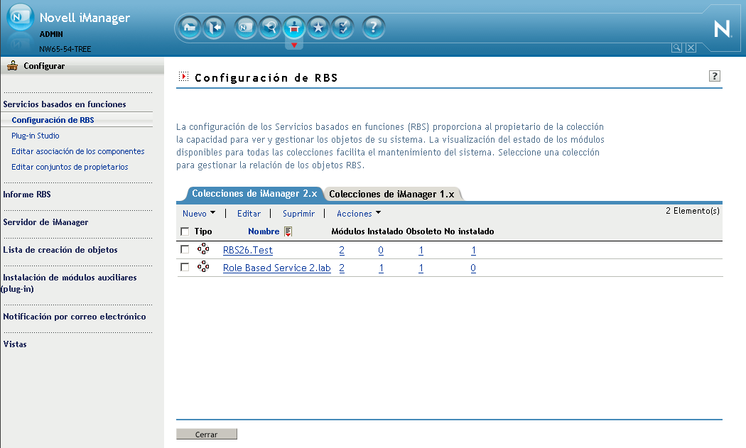Click the red arrow icon before page title
746x448 pixels.
183,77
